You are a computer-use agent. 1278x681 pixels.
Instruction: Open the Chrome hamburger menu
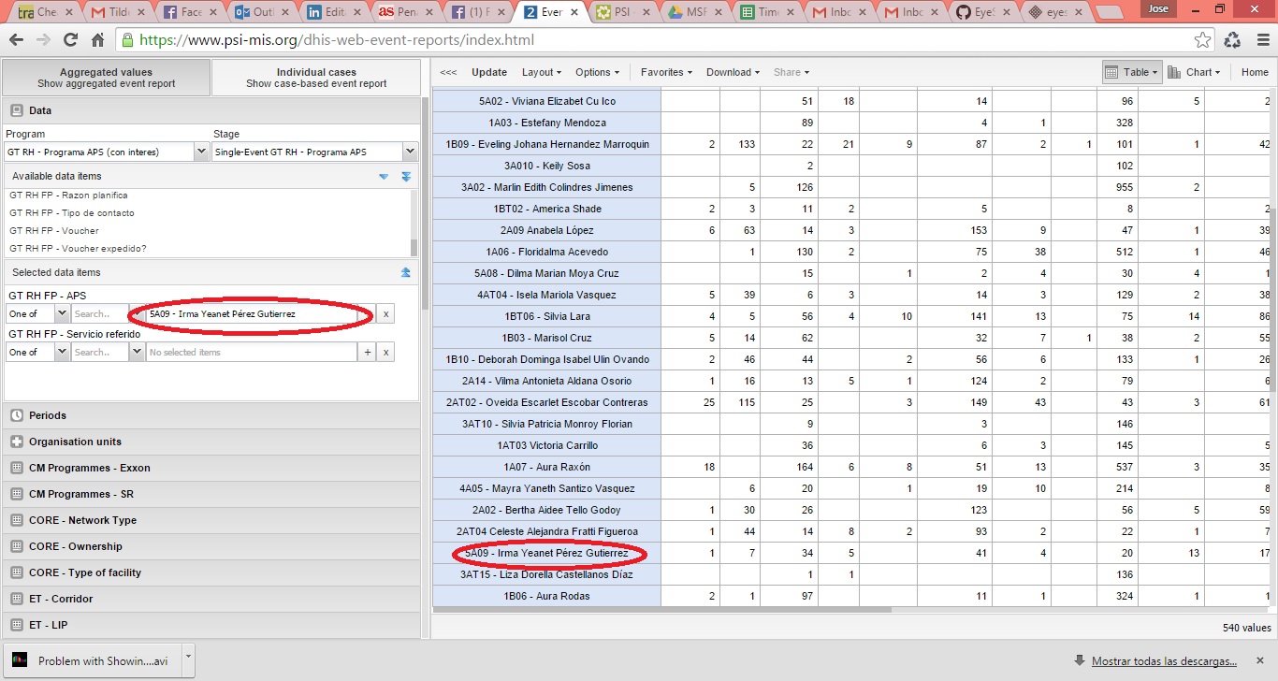[1260, 40]
